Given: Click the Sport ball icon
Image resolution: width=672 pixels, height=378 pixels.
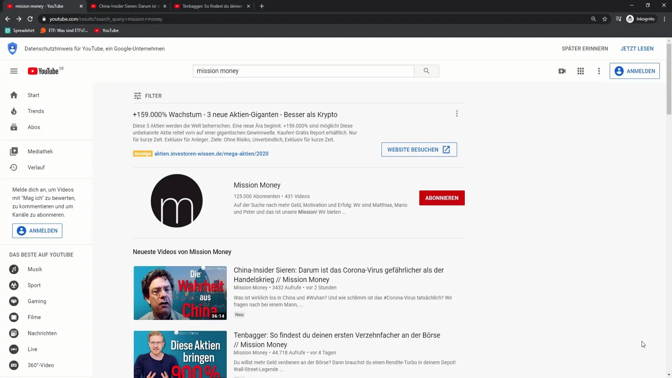Looking at the screenshot, I should [14, 285].
